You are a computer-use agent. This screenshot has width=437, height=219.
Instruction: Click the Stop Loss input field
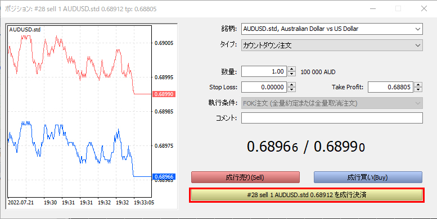pyautogui.click(x=264, y=87)
